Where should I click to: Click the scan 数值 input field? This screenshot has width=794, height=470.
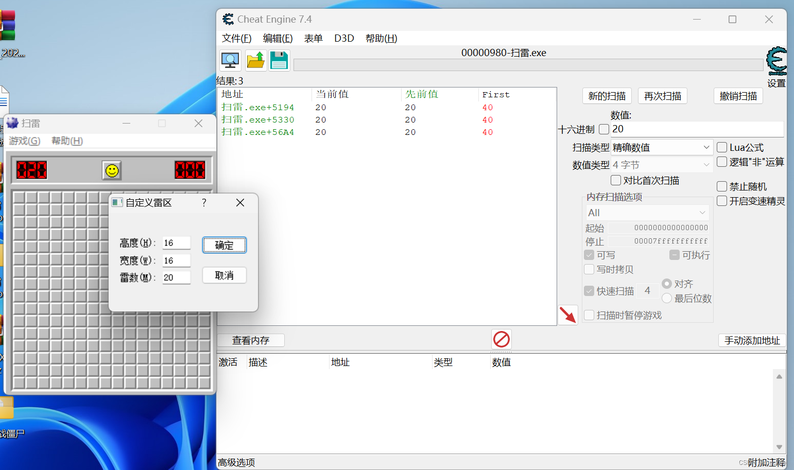point(697,129)
